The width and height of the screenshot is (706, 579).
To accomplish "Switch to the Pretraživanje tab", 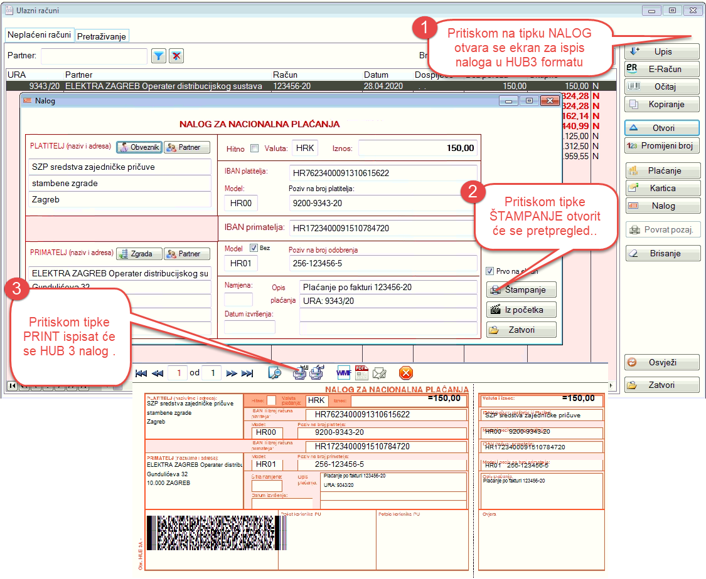I will [102, 36].
